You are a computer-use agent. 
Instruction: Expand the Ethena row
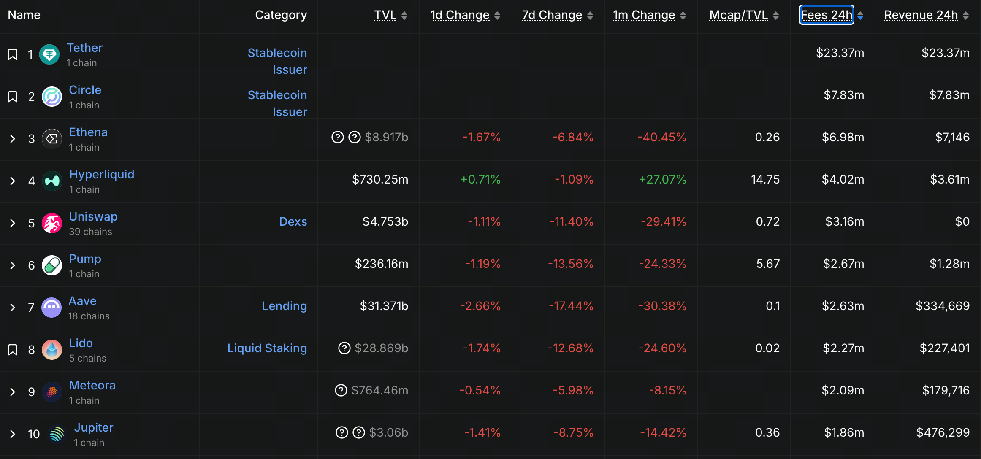pyautogui.click(x=13, y=139)
